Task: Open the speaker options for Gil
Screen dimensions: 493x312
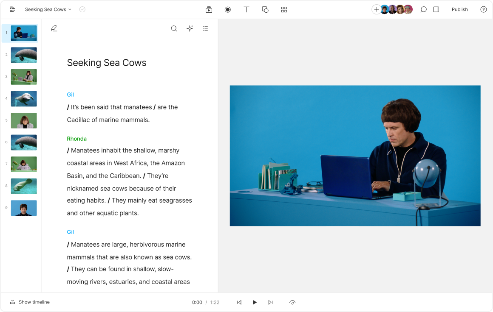Action: [71, 94]
